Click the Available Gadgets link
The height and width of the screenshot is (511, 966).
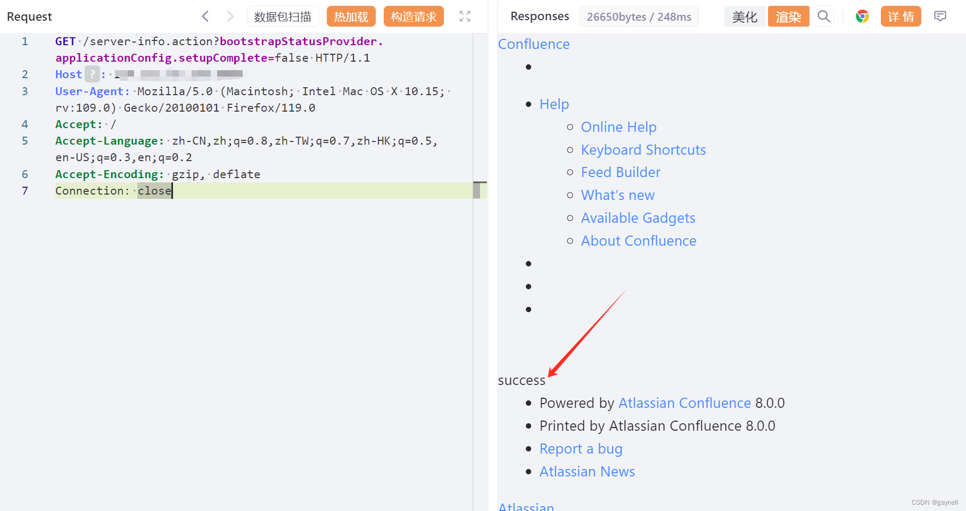coord(638,218)
